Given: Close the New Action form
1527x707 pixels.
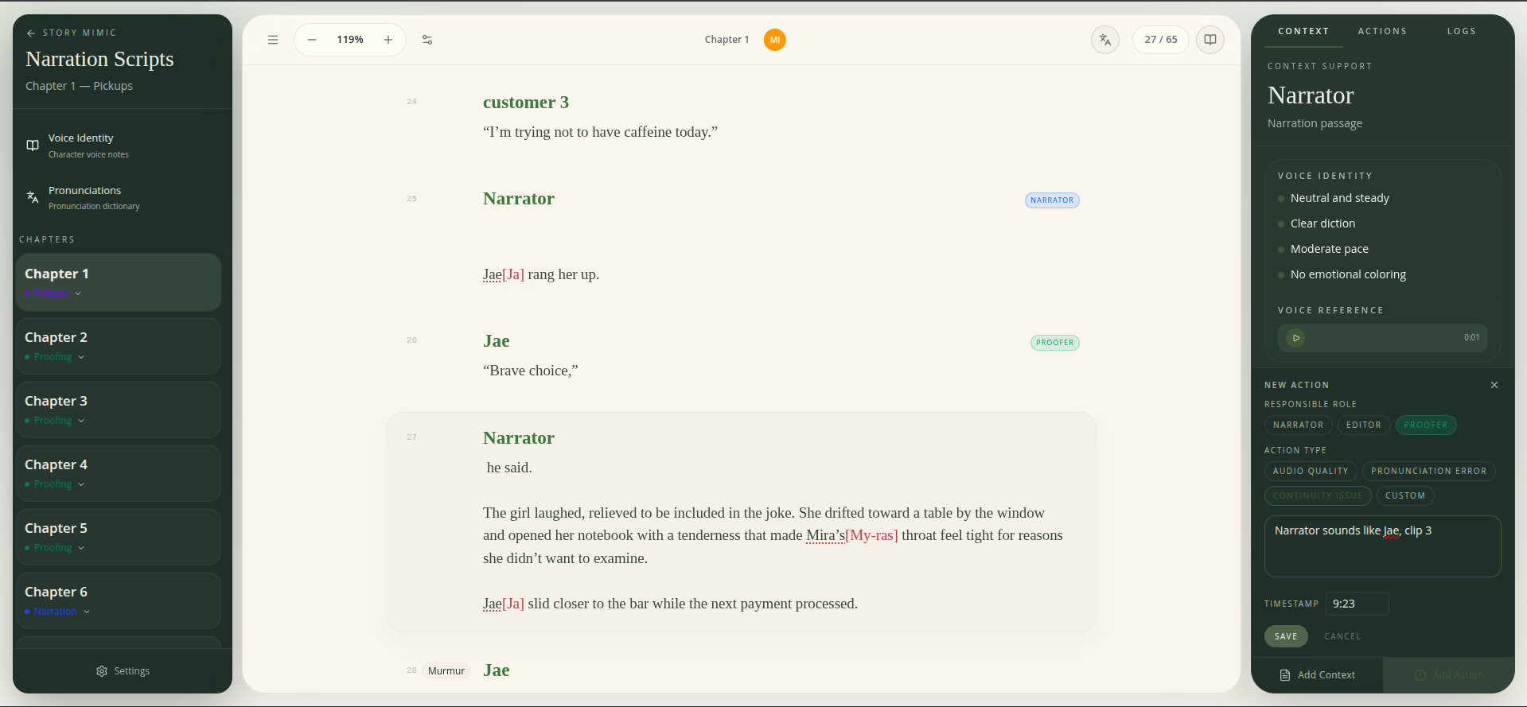Looking at the screenshot, I should pyautogui.click(x=1494, y=385).
